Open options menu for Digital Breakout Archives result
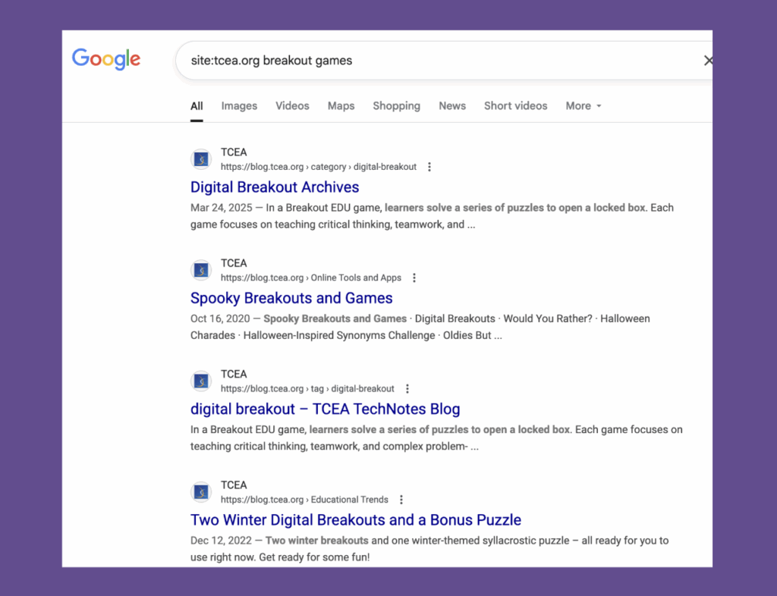The width and height of the screenshot is (777, 596). (x=429, y=167)
